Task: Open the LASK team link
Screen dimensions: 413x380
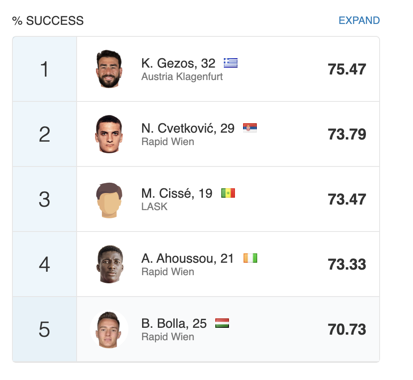Action: click(155, 207)
